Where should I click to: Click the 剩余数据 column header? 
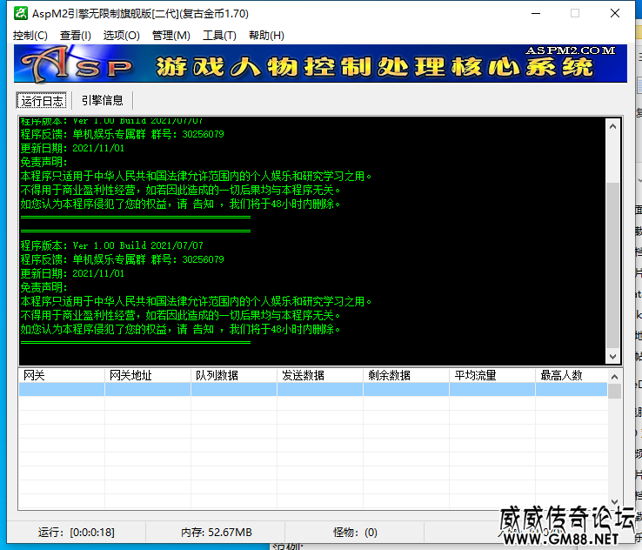coord(406,376)
